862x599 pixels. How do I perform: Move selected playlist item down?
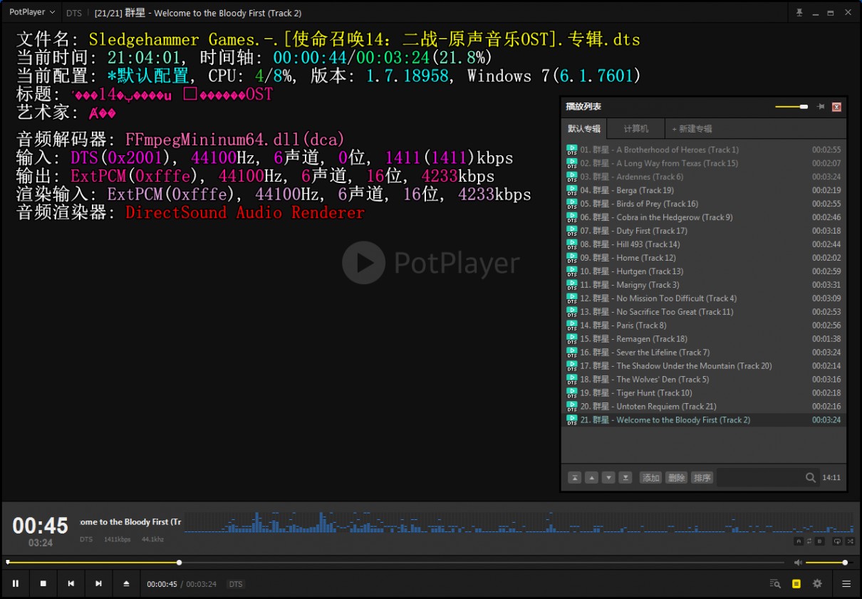point(608,478)
